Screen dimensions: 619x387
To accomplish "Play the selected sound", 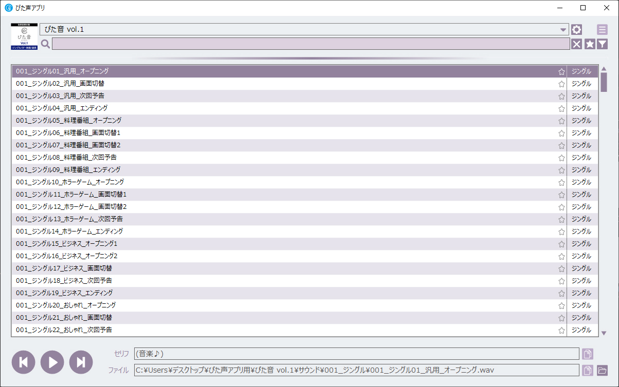I will pyautogui.click(x=52, y=362).
